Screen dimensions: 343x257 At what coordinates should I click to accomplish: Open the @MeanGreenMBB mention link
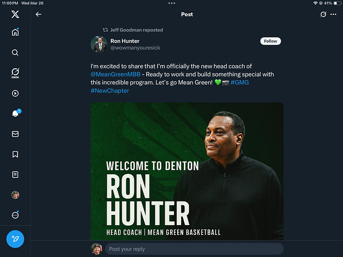click(x=115, y=75)
